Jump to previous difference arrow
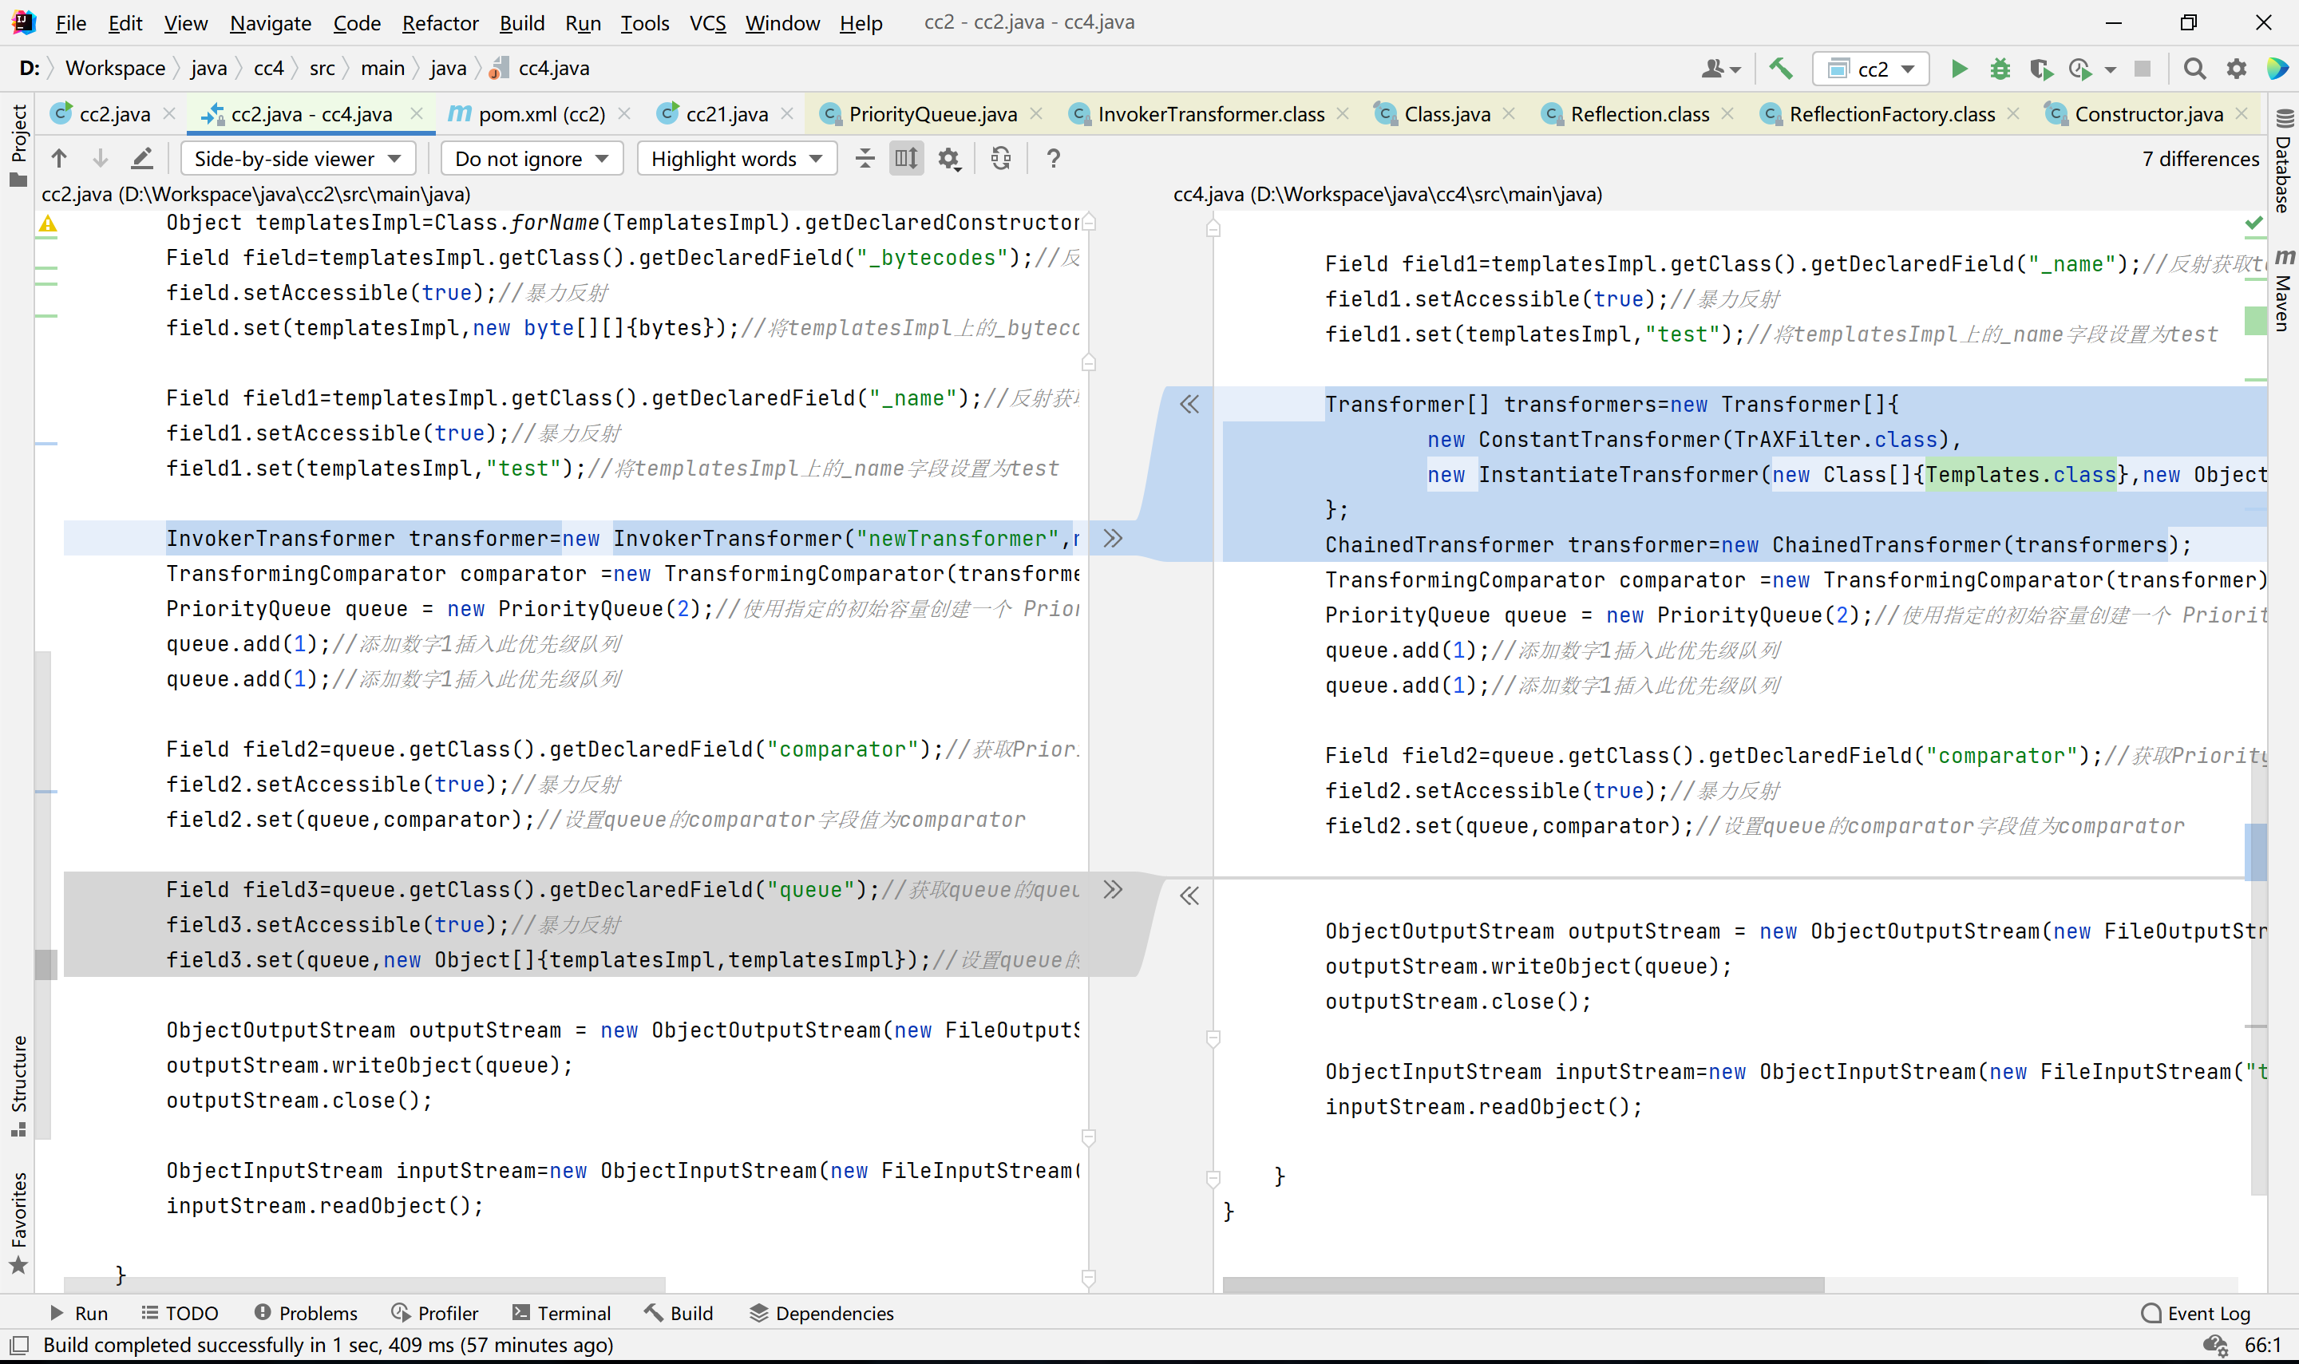This screenshot has height=1364, width=2299. 59,159
